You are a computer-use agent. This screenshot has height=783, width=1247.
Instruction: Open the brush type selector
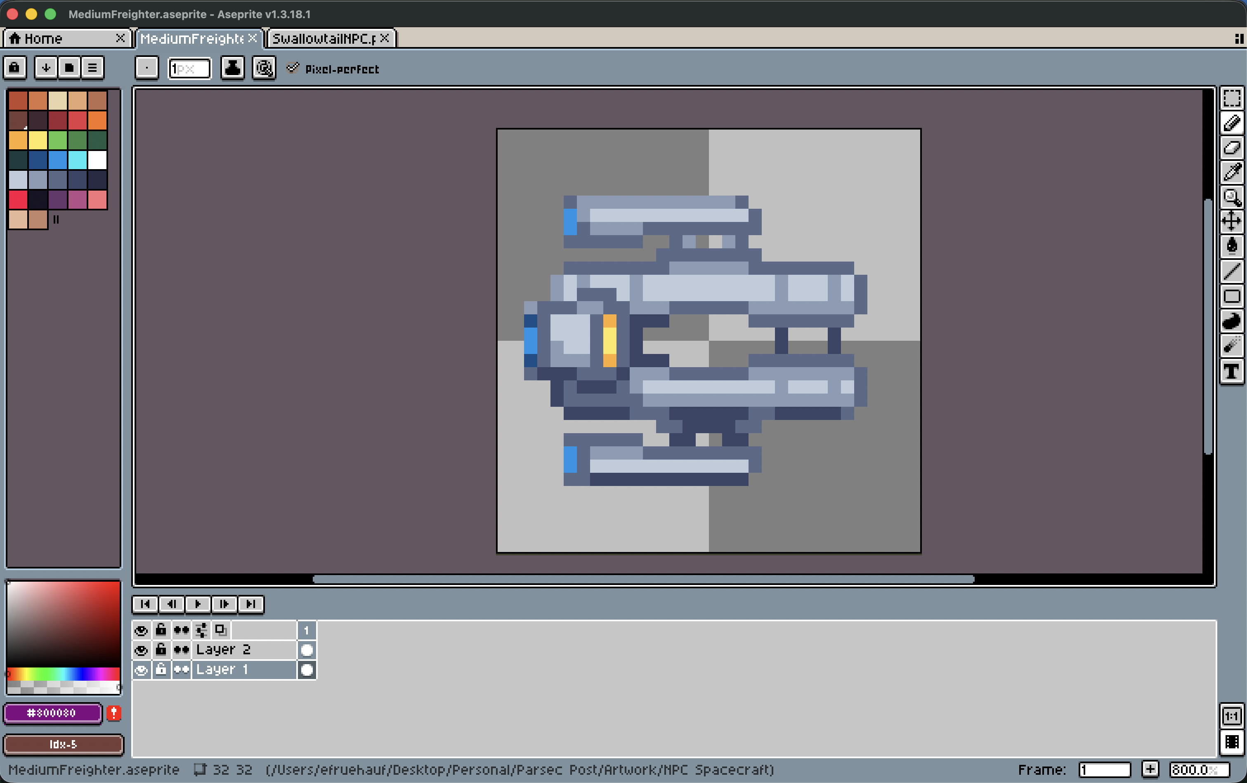point(146,68)
